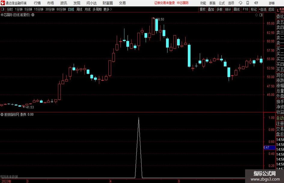The image size is (284, 183).
Task: Click the 统计 toolbar button
Action: 228,9
